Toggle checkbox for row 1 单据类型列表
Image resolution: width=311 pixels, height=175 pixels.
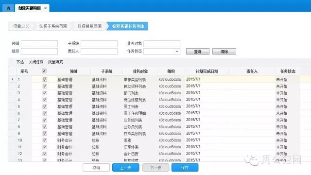pyautogui.click(x=45, y=79)
